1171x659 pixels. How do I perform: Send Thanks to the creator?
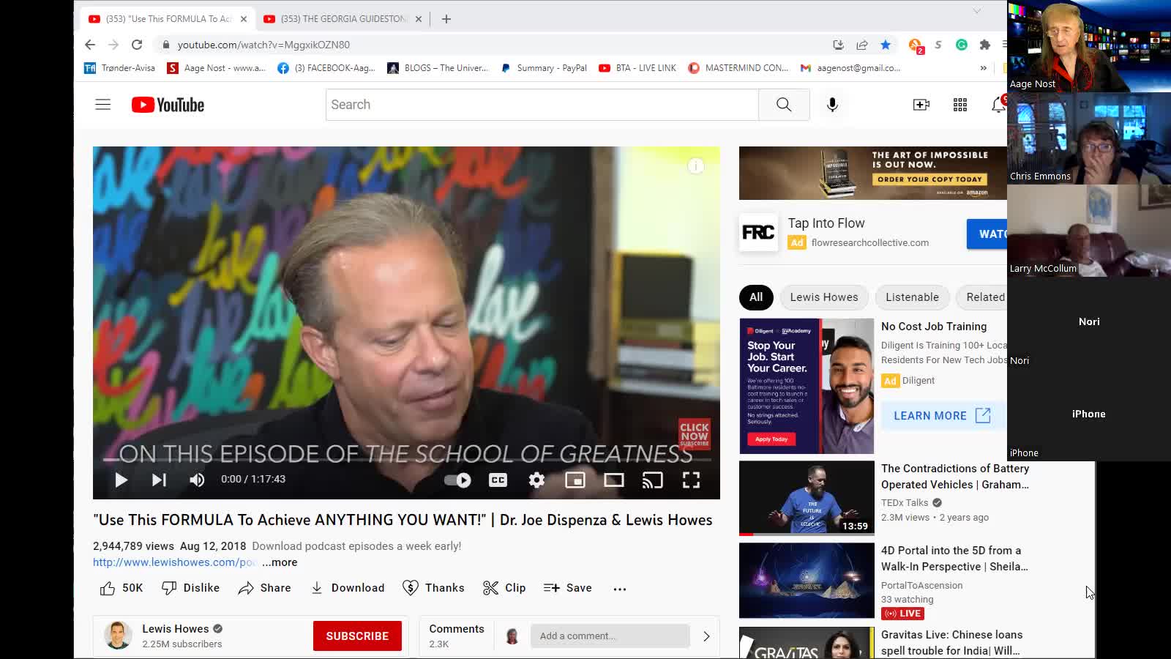click(x=433, y=588)
